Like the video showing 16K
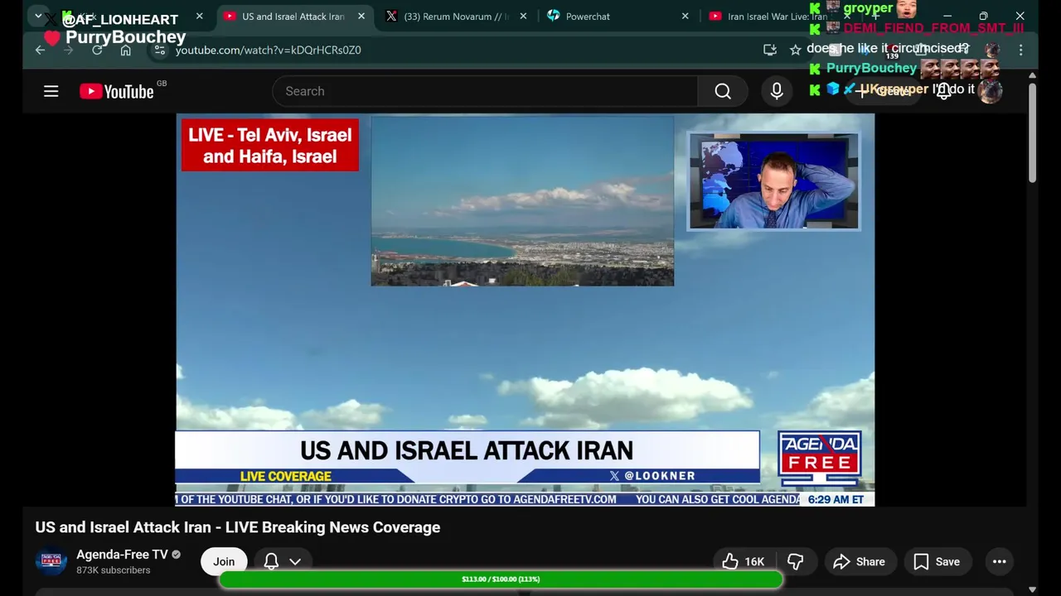The image size is (1061, 596). 744,561
